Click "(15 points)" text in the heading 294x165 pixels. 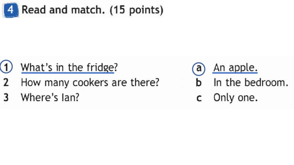point(136,10)
